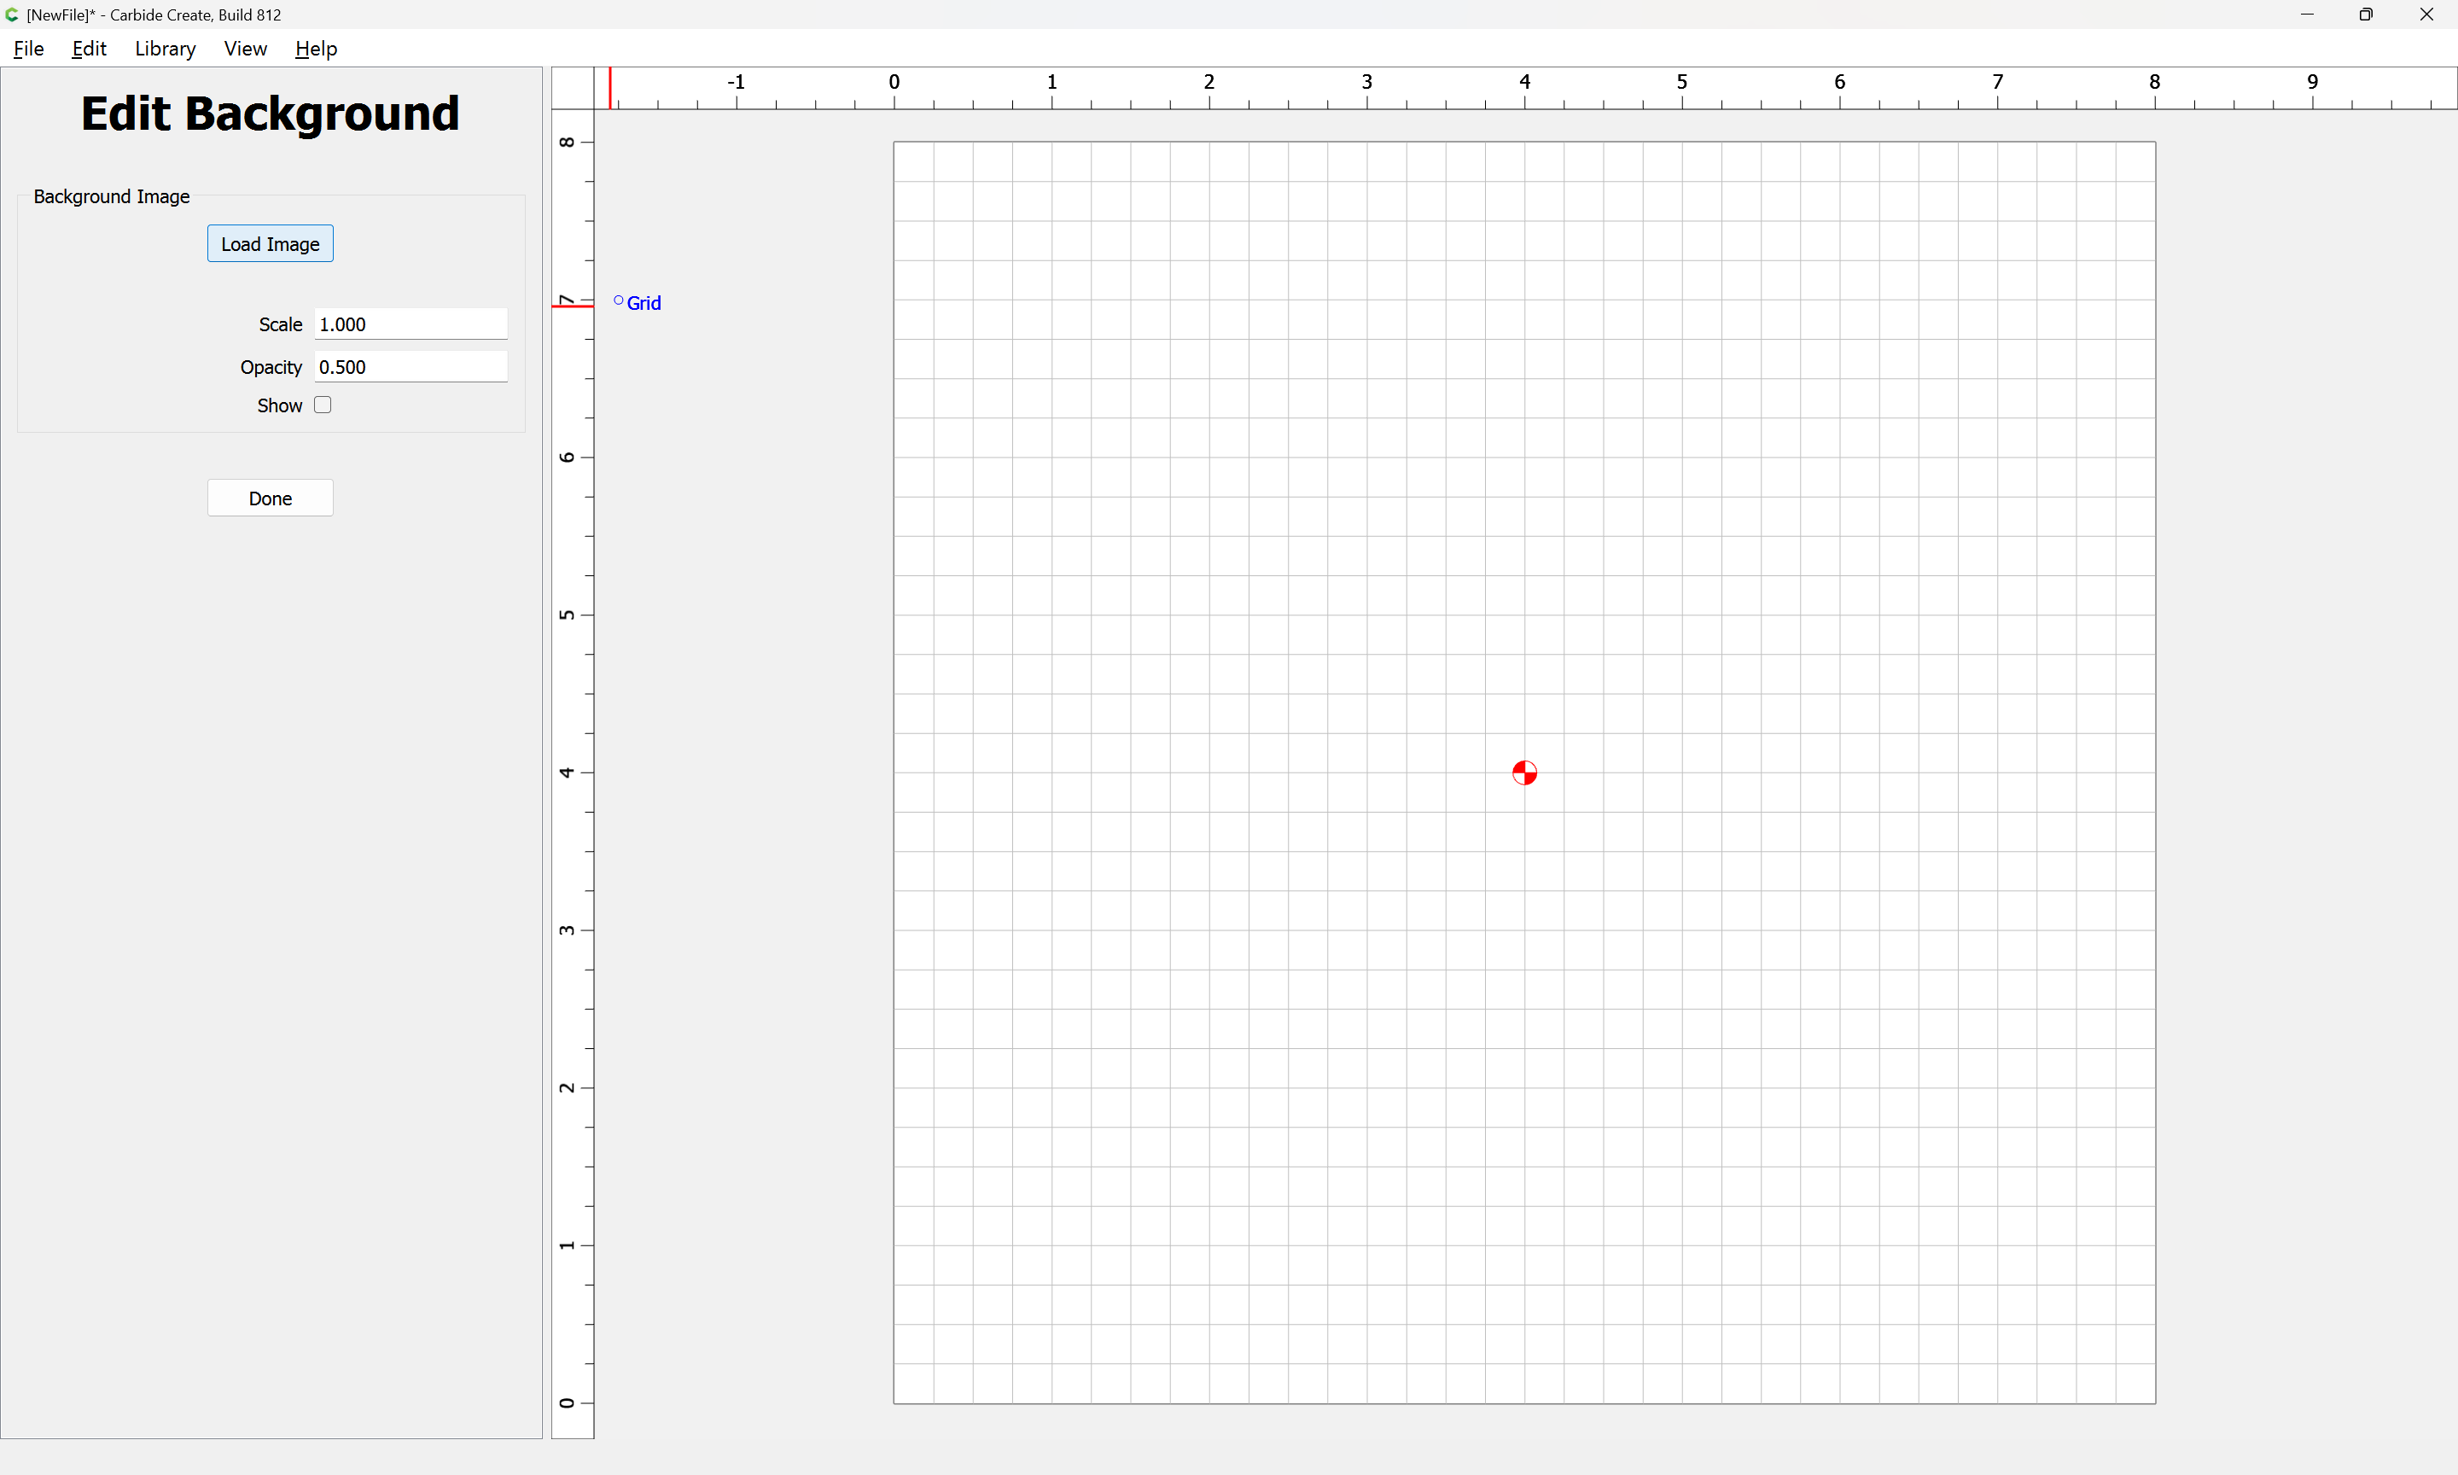Open the Edit menu
Screen dimensions: 2458x1475
coord(89,49)
